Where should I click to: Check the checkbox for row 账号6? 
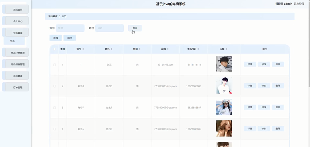[x=55, y=129]
